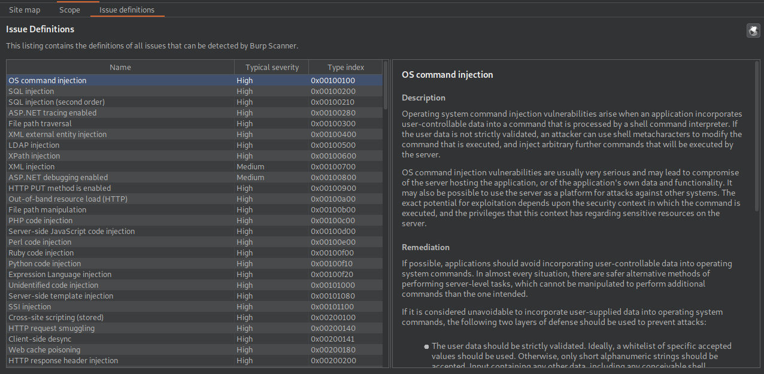Select the XML external entity injection row
This screenshot has height=374, width=764.
pos(195,134)
